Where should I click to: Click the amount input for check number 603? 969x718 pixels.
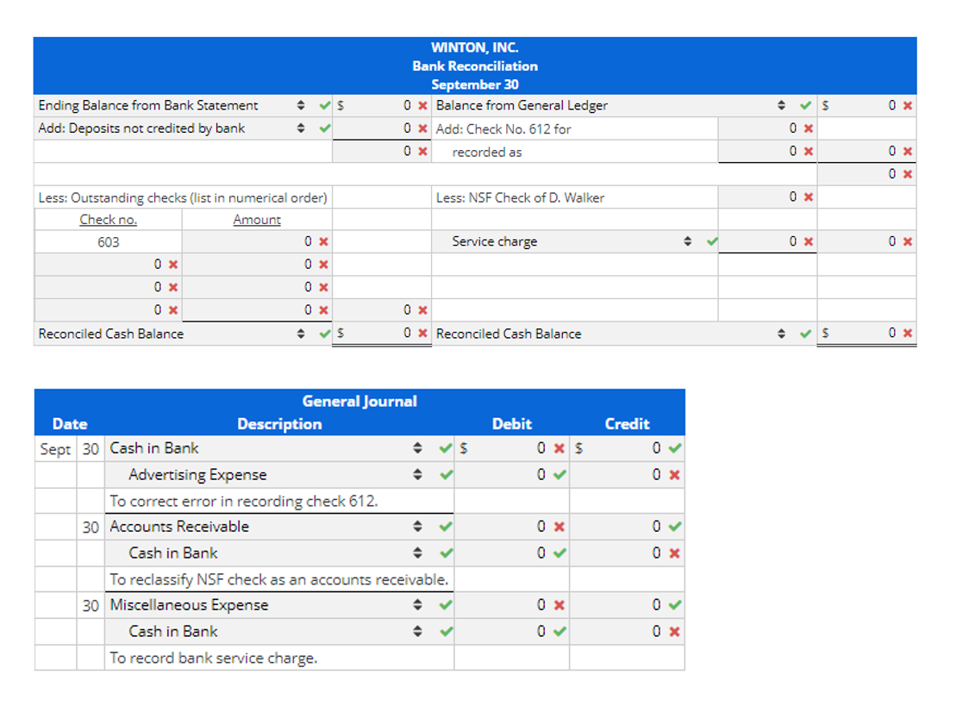tap(254, 241)
